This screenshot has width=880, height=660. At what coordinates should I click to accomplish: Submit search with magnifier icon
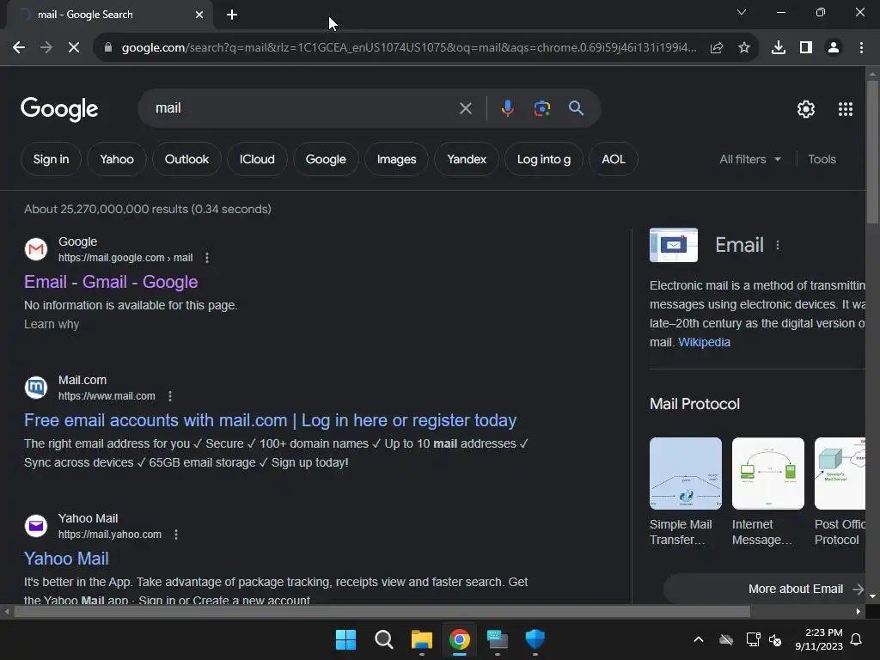click(x=577, y=108)
